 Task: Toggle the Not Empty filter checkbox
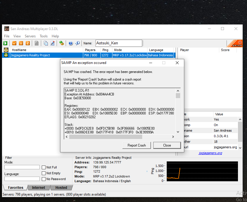pos(44,173)
